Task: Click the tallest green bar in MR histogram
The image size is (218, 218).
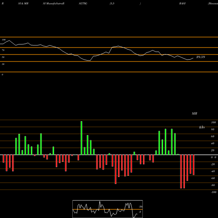Action: click(82, 138)
